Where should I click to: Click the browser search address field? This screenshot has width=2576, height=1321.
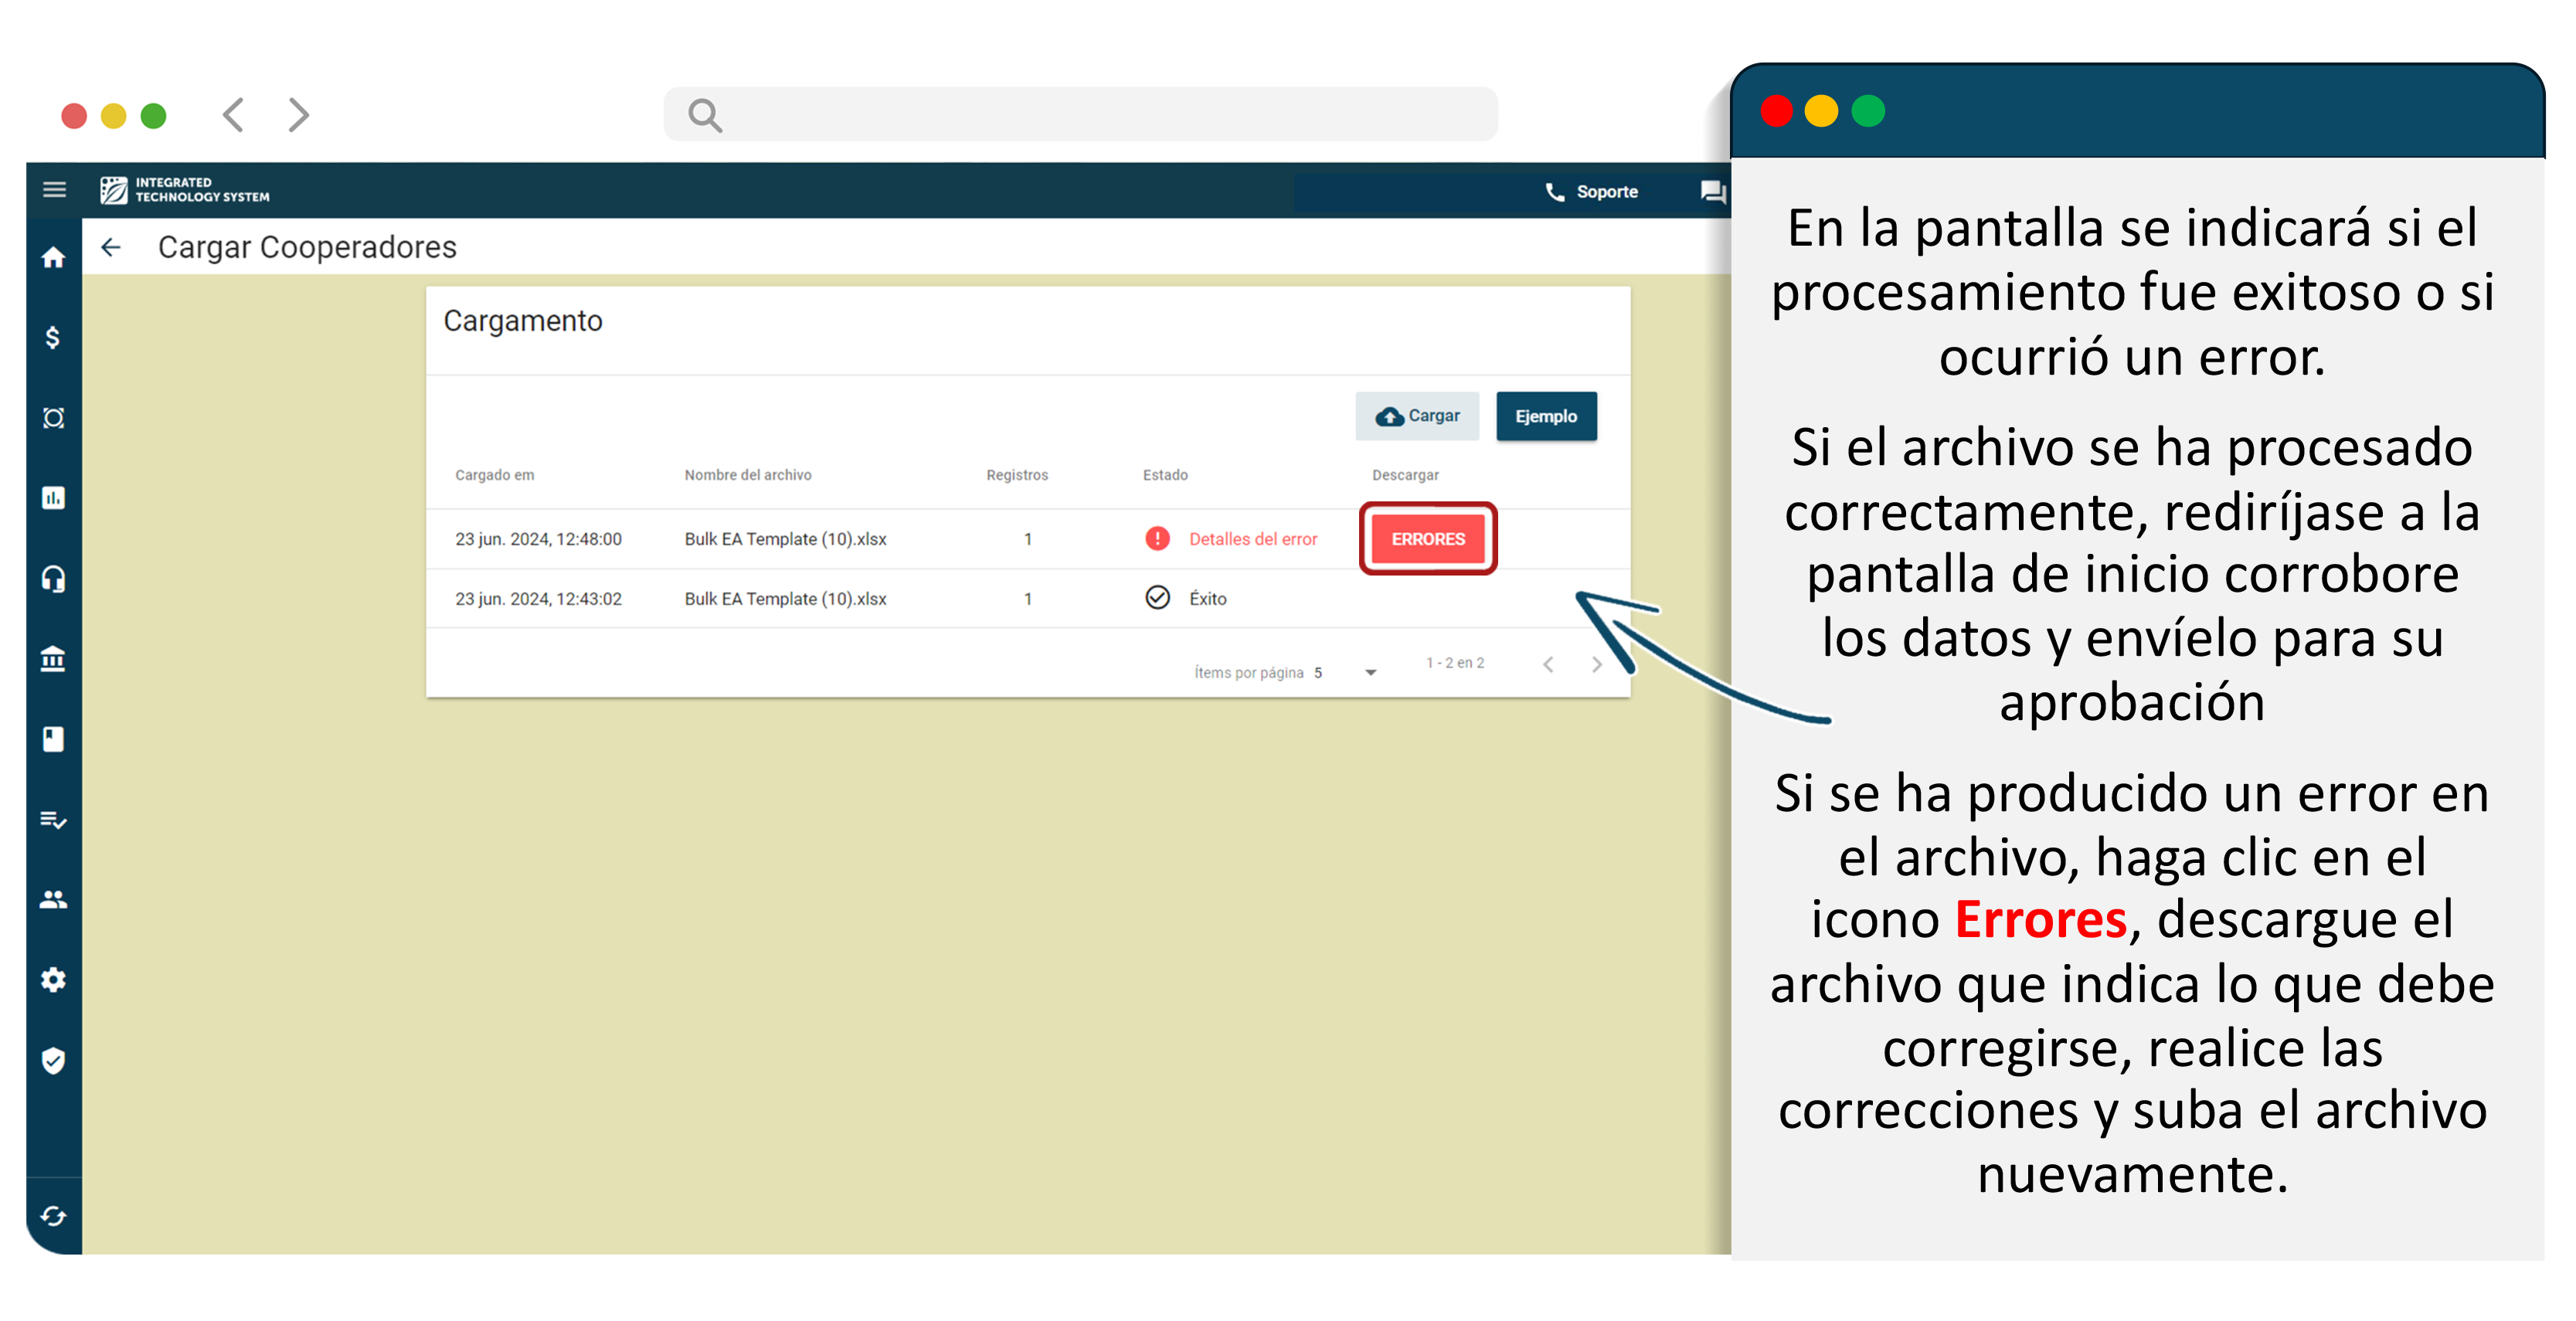point(1080,115)
